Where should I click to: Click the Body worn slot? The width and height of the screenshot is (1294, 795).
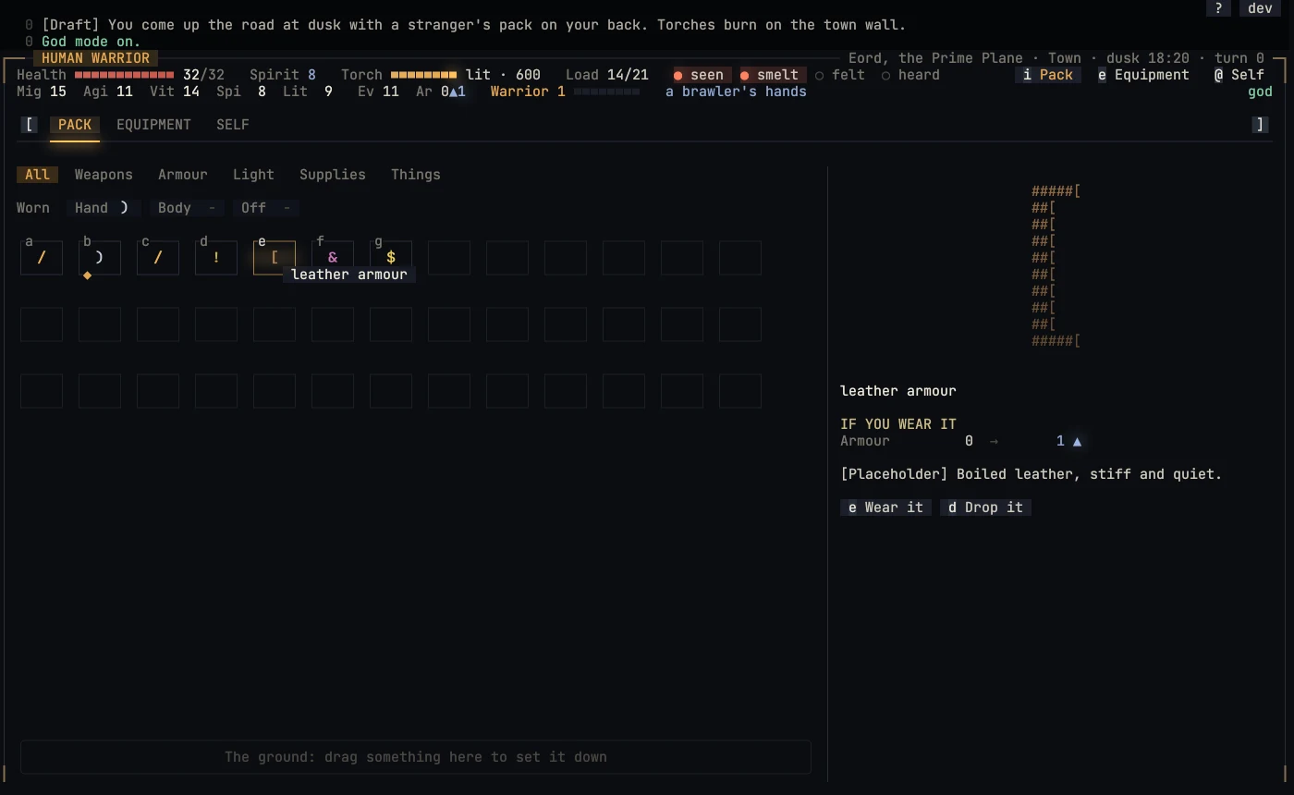[x=187, y=208]
